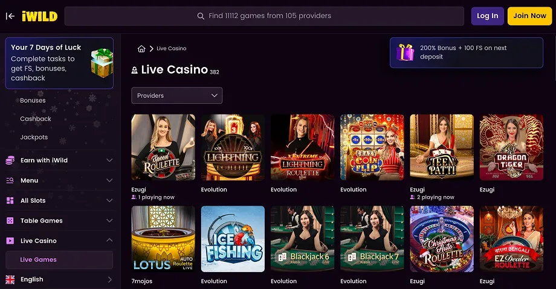Expand the All Slots section chevron
Screen dimensions: 556x289
pyautogui.click(x=109, y=200)
